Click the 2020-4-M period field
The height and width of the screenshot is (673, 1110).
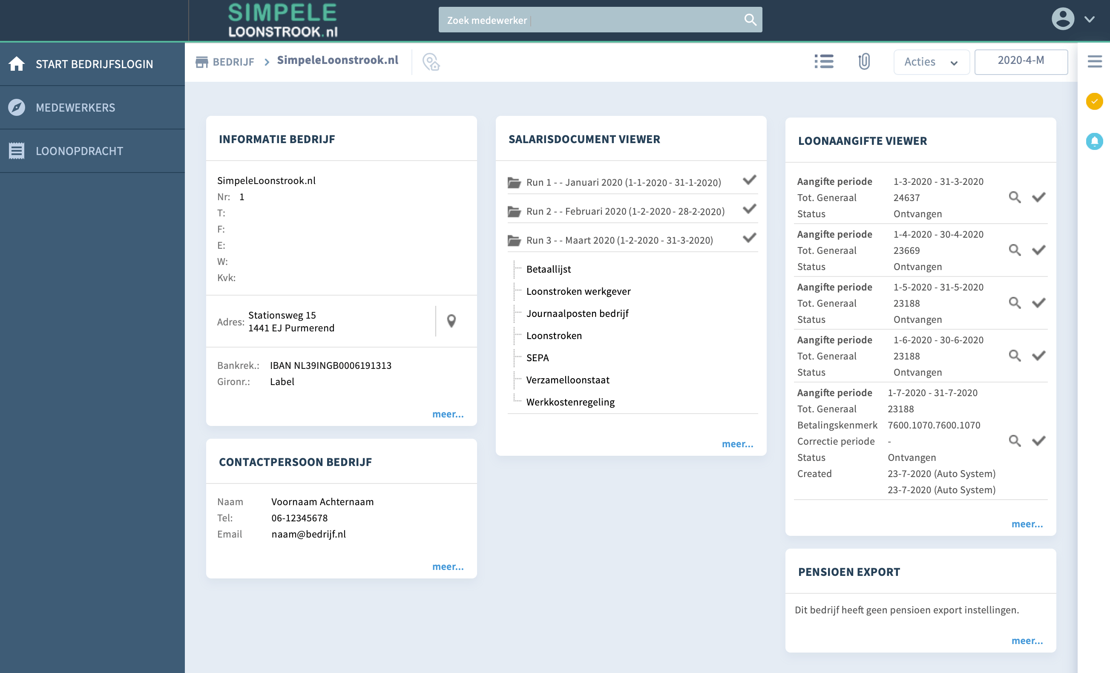(x=1021, y=61)
